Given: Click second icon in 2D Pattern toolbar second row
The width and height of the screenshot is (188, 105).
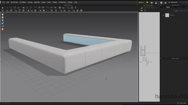Looking at the screenshot, I should [145, 10].
